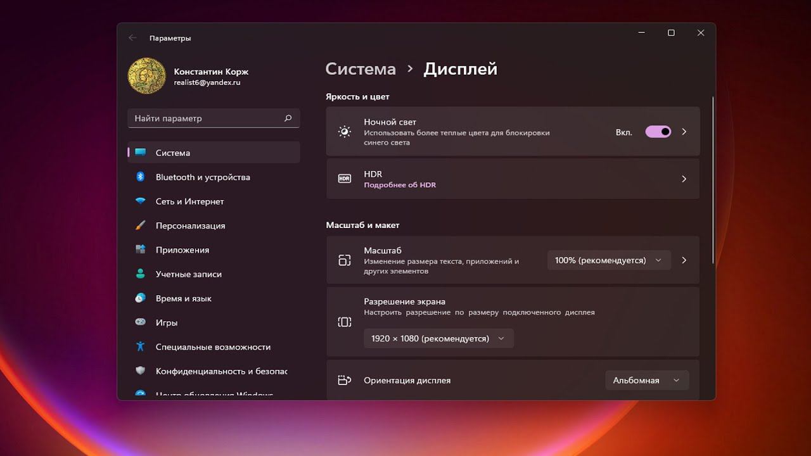Click the Константин Корж account name
Image resolution: width=811 pixels, height=456 pixels.
click(211, 72)
